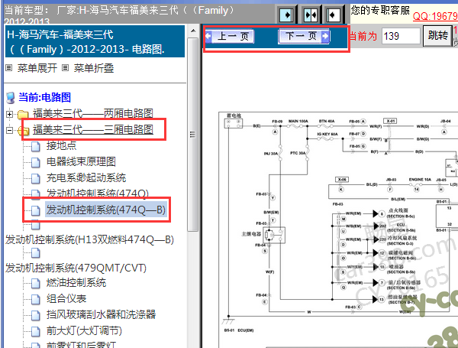458x348 pixels.
Task: Click document icon beside 燃油控制系统
Action: [x=36, y=283]
